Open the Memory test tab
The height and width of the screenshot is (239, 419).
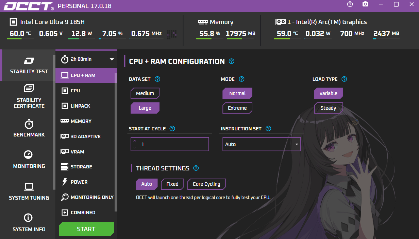click(85, 121)
